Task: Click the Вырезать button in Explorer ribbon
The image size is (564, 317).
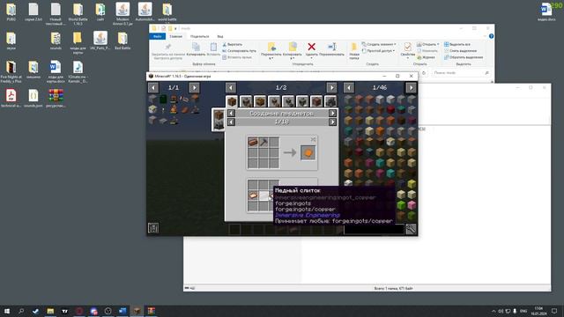Action: pos(233,44)
